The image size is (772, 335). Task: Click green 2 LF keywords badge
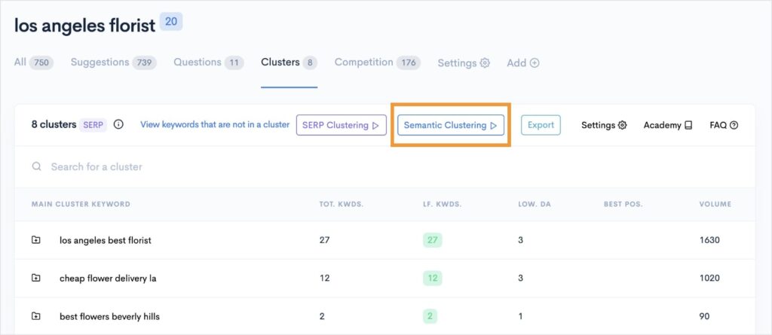(430, 316)
